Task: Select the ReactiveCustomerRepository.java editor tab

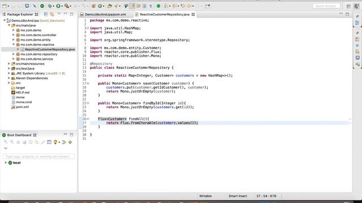Action: pyautogui.click(x=165, y=14)
